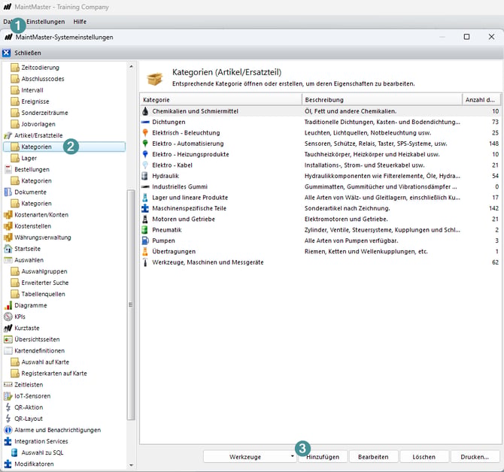Click Schließen in the toolbar
Screen dimensions: 504x472
click(x=28, y=53)
